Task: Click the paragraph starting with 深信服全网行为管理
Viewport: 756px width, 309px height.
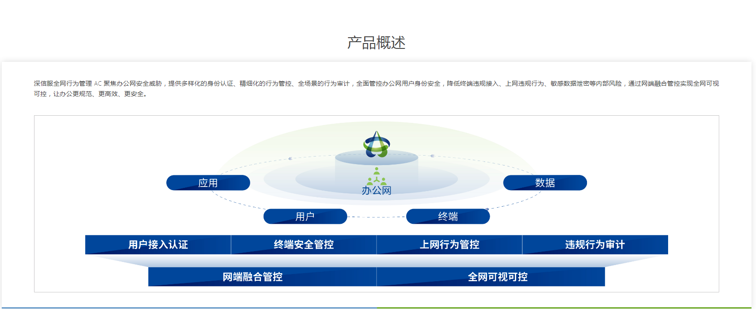Action: (x=376, y=88)
